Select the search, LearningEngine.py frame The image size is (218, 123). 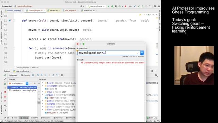(x=22, y=87)
